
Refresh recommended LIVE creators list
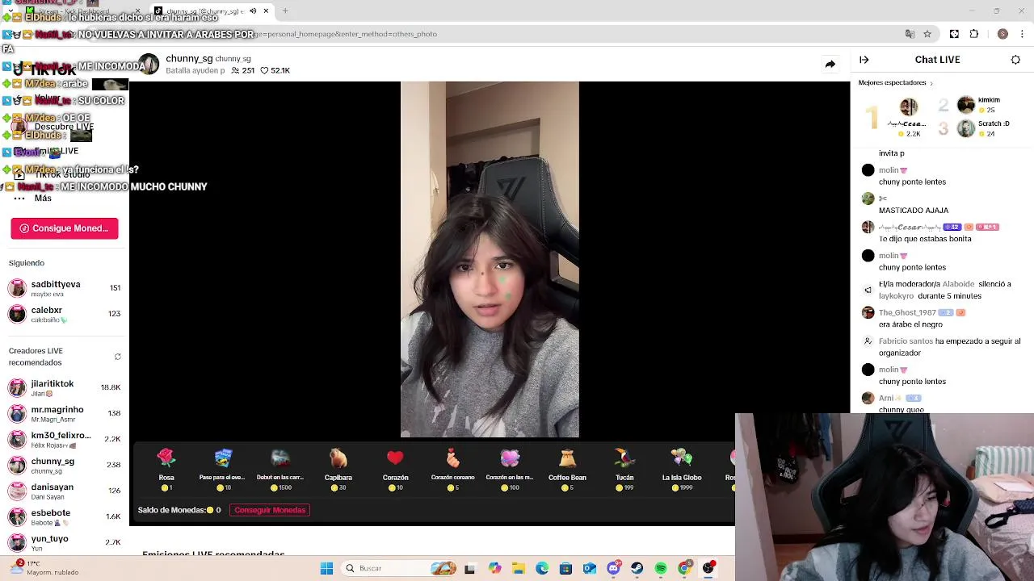(x=118, y=357)
